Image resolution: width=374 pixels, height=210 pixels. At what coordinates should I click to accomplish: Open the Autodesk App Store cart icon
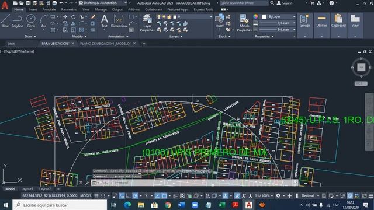[312, 3]
